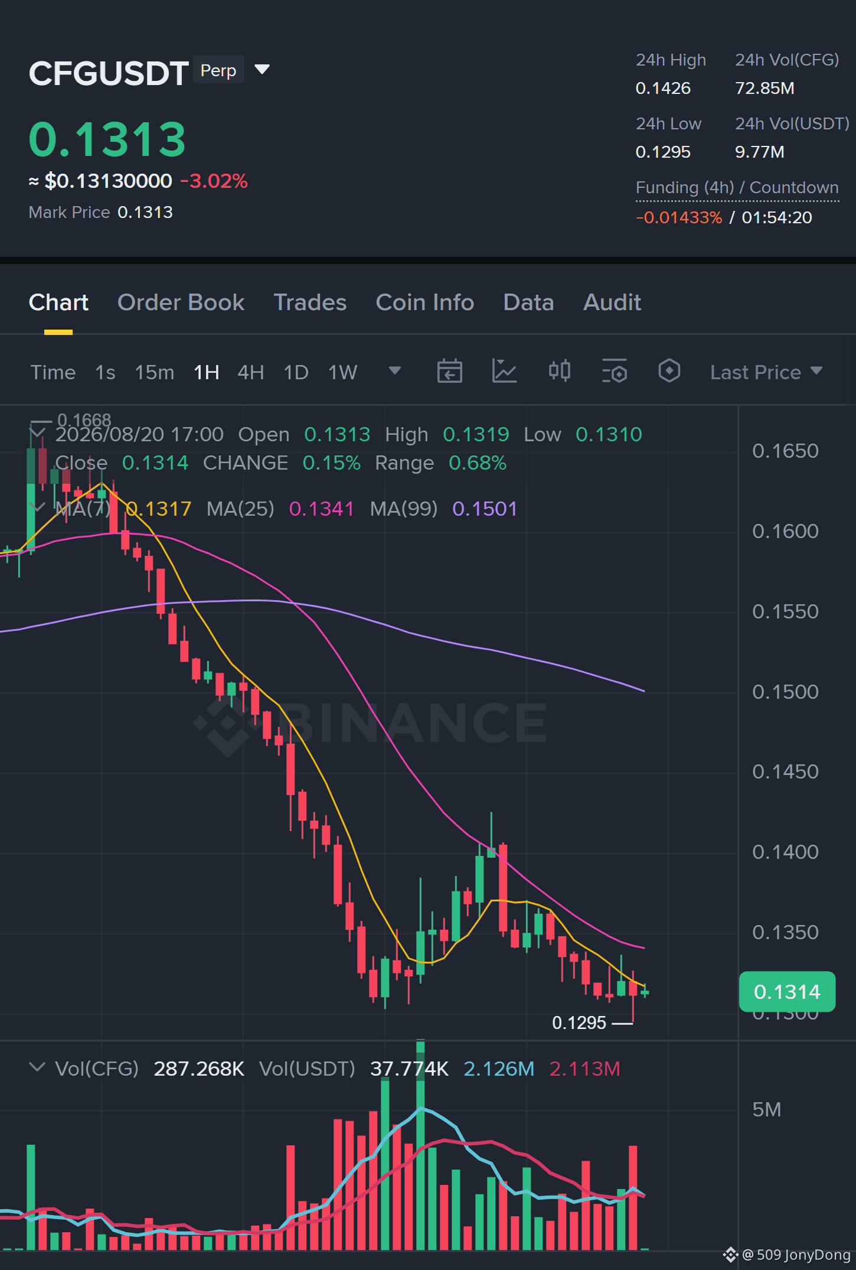Switch to the Order Book tab
This screenshot has height=1270, width=856.
(181, 302)
